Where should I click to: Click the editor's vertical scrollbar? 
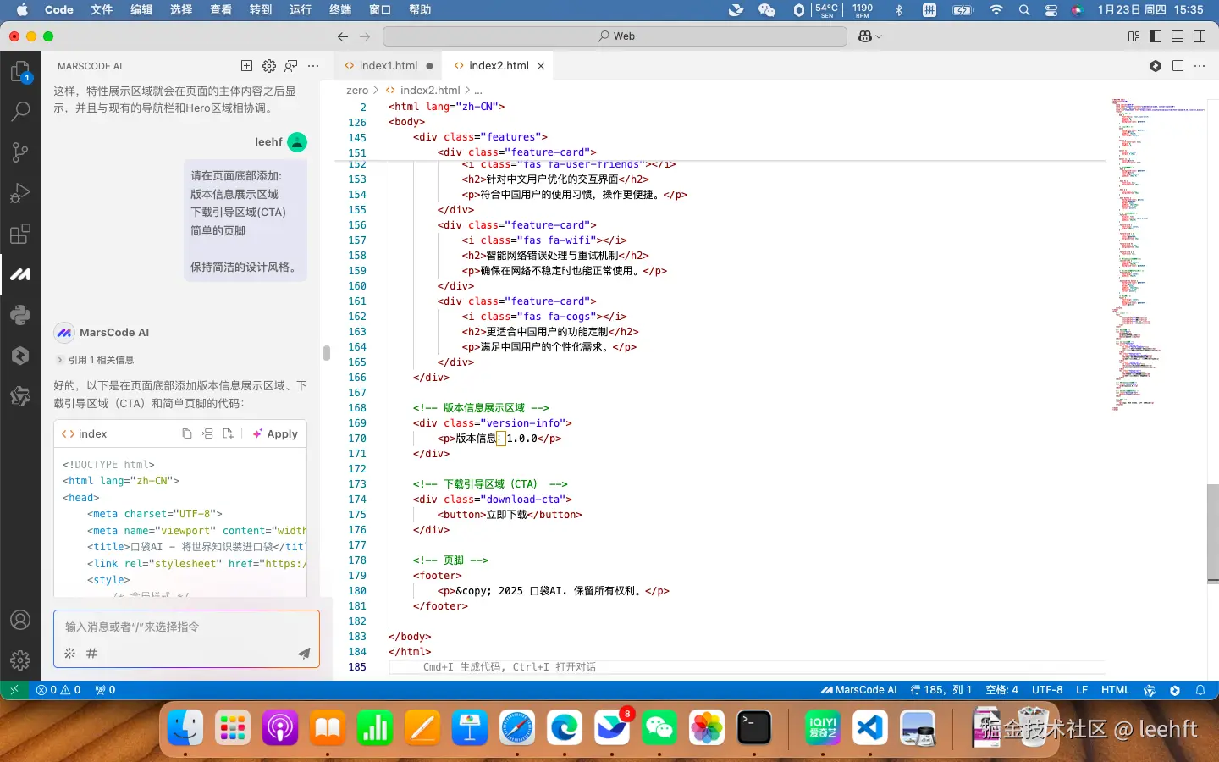tap(1211, 525)
